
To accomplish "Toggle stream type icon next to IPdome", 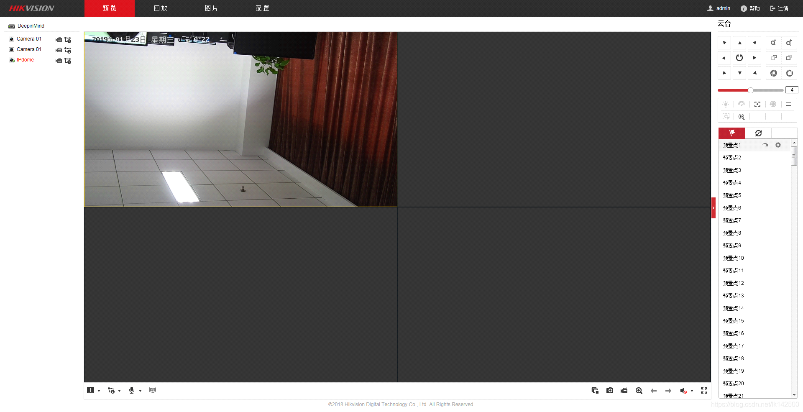I will [68, 61].
